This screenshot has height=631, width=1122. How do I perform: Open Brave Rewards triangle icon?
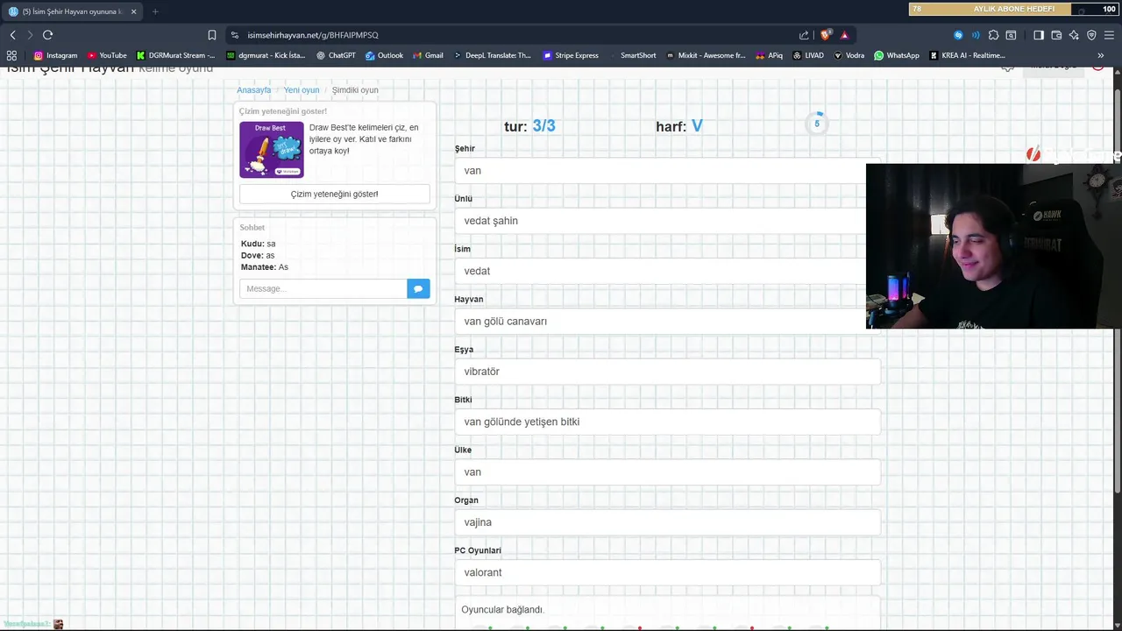click(844, 35)
